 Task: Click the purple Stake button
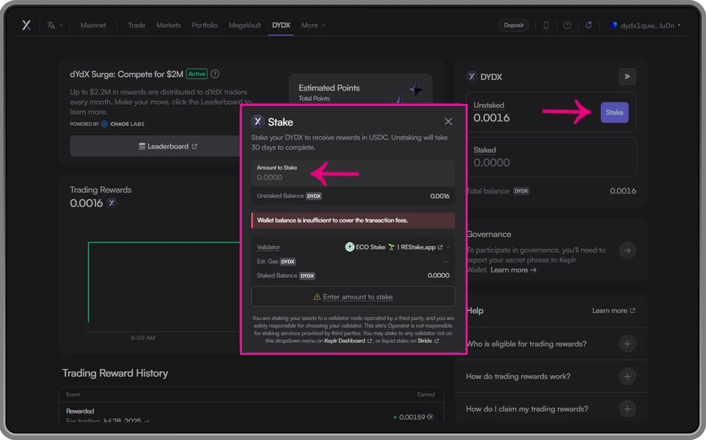[x=614, y=112]
